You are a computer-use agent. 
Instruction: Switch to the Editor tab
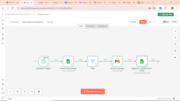pos(81,26)
